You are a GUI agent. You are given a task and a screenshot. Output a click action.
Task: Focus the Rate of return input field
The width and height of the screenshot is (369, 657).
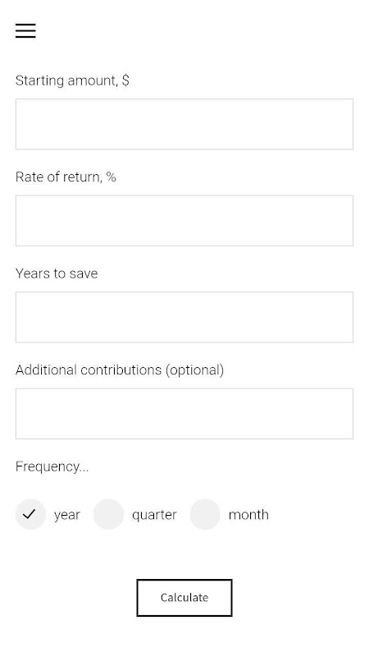click(184, 221)
